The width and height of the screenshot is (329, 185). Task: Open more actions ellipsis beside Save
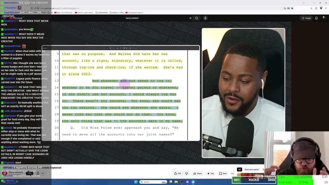point(232,173)
